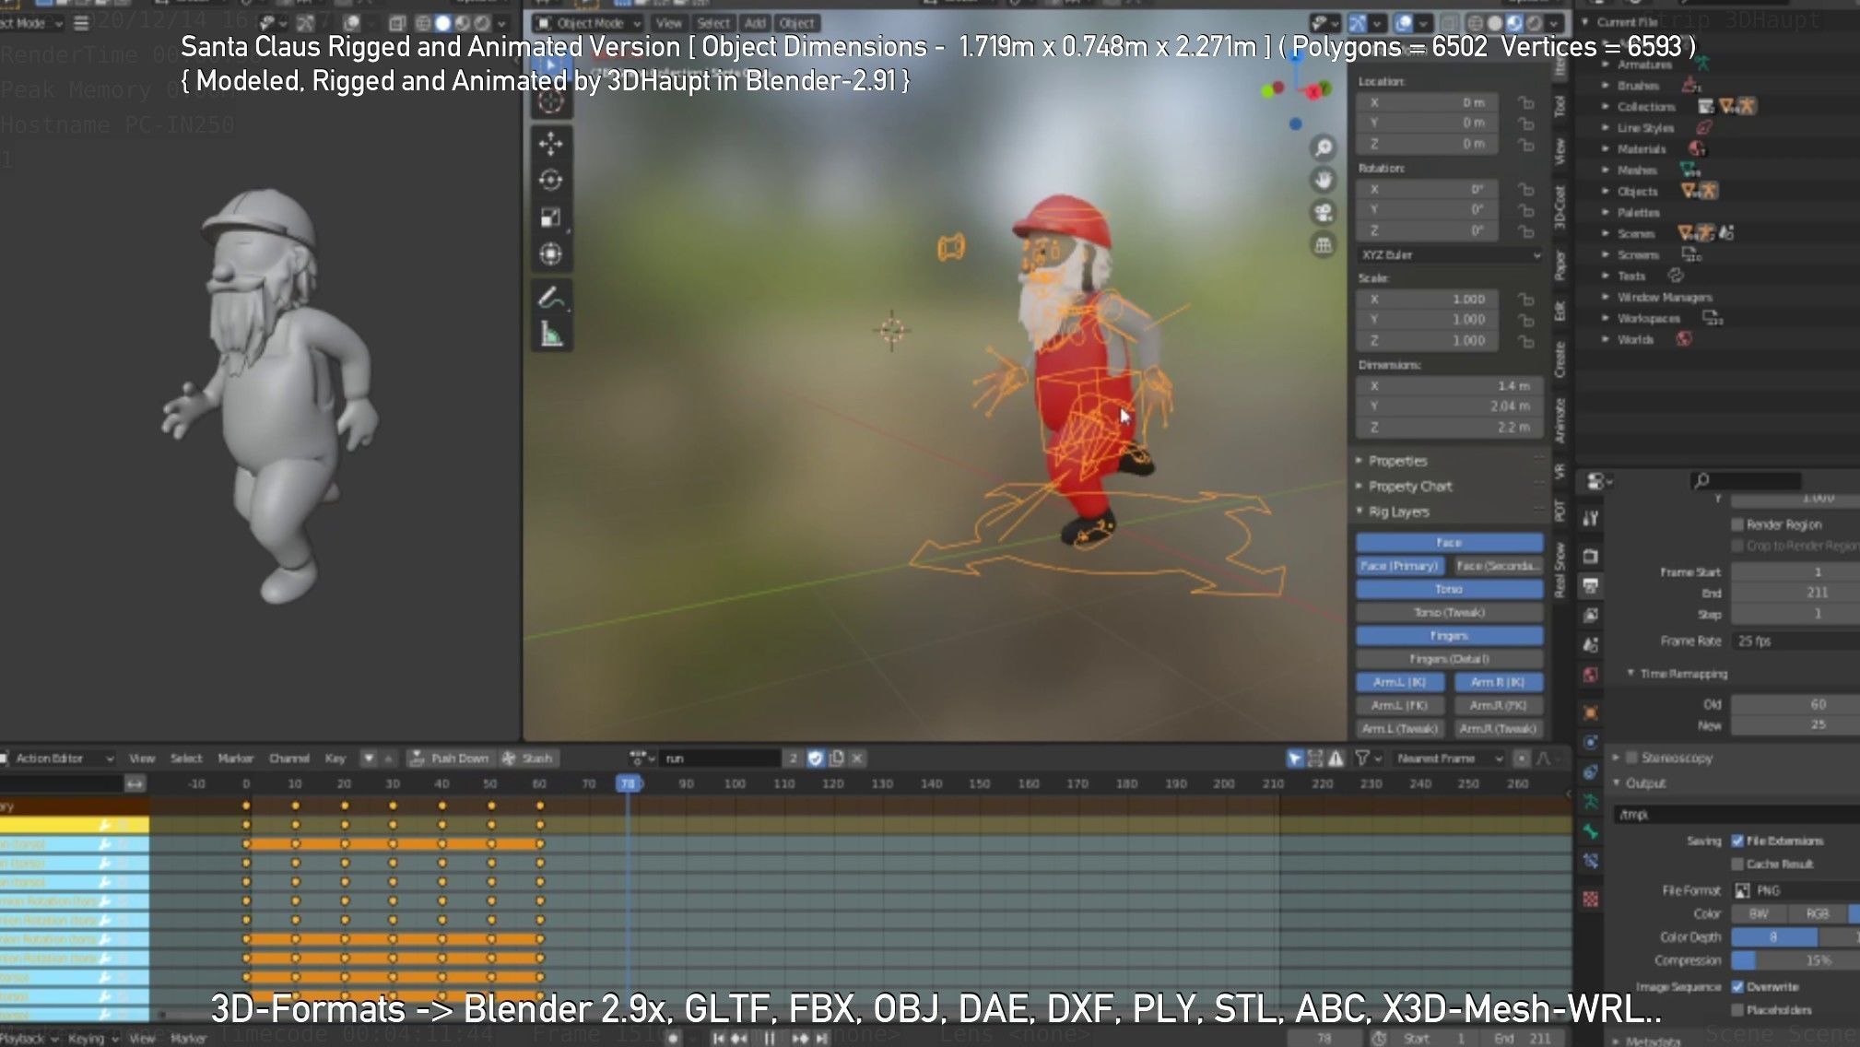Expand the Property Chart panel
1860x1047 pixels.
tap(1409, 486)
